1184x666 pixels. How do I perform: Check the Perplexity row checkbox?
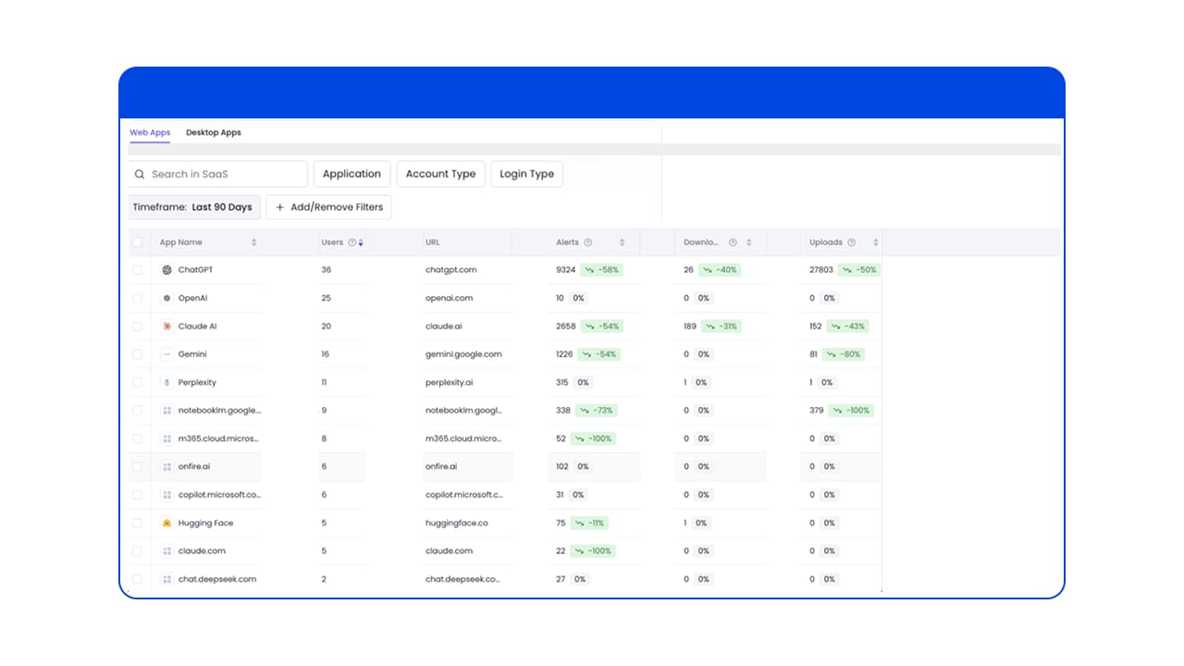point(138,382)
